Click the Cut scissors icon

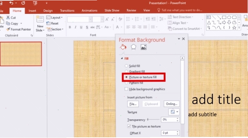[x=8, y=18]
